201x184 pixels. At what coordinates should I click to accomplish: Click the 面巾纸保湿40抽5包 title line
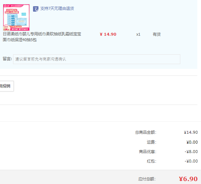click(x=20, y=40)
